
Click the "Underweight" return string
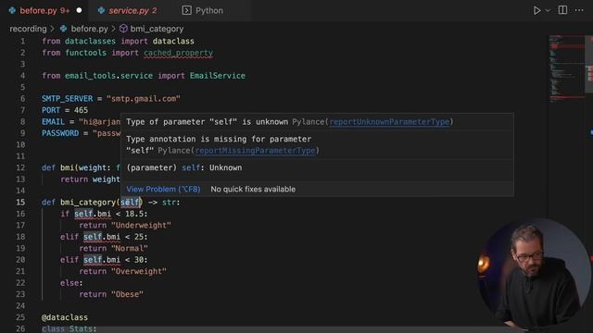[x=141, y=226]
